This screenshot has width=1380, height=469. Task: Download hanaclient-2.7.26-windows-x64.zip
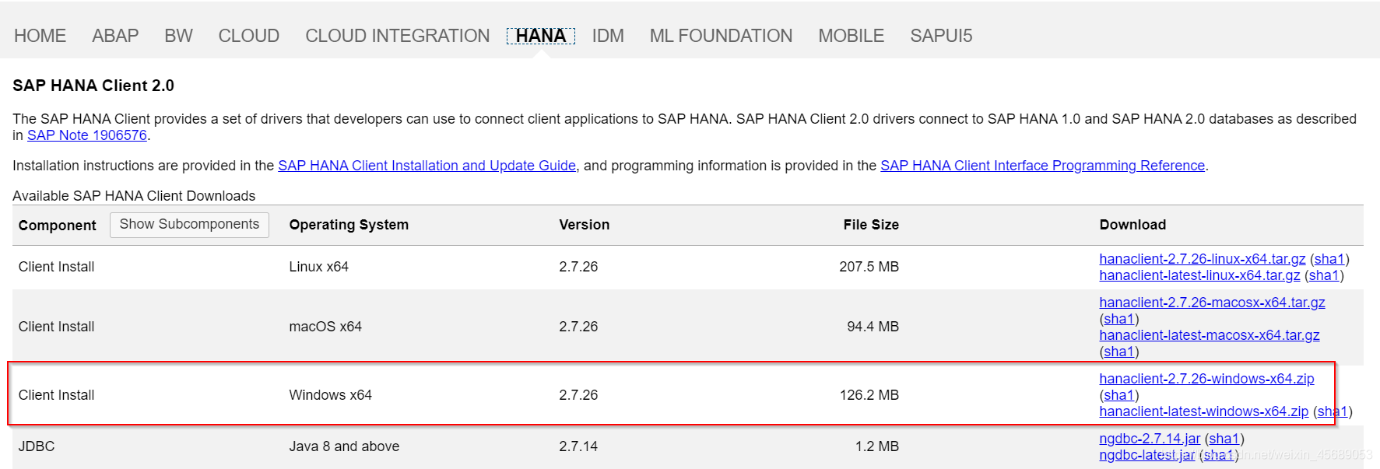[x=1206, y=379]
